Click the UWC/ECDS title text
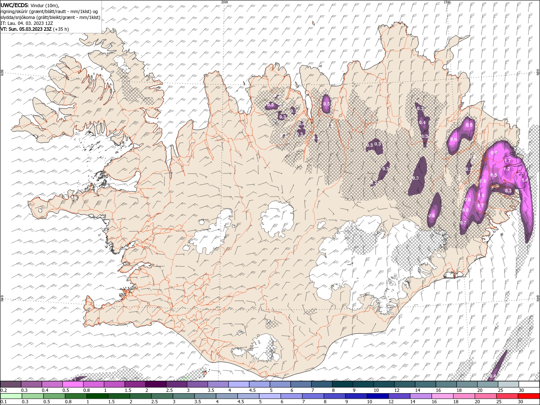This screenshot has height=405, width=540. pyautogui.click(x=14, y=5)
